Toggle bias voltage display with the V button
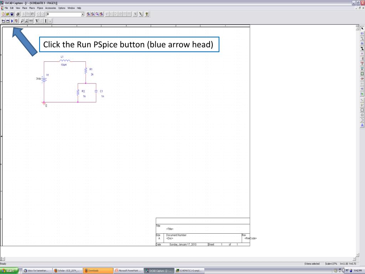Screen dimensions: 365x274 pyautogui.click(x=37, y=21)
